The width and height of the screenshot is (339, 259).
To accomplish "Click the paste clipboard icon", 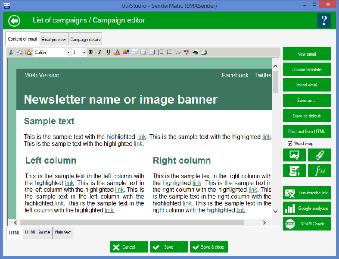I will tap(28, 52).
